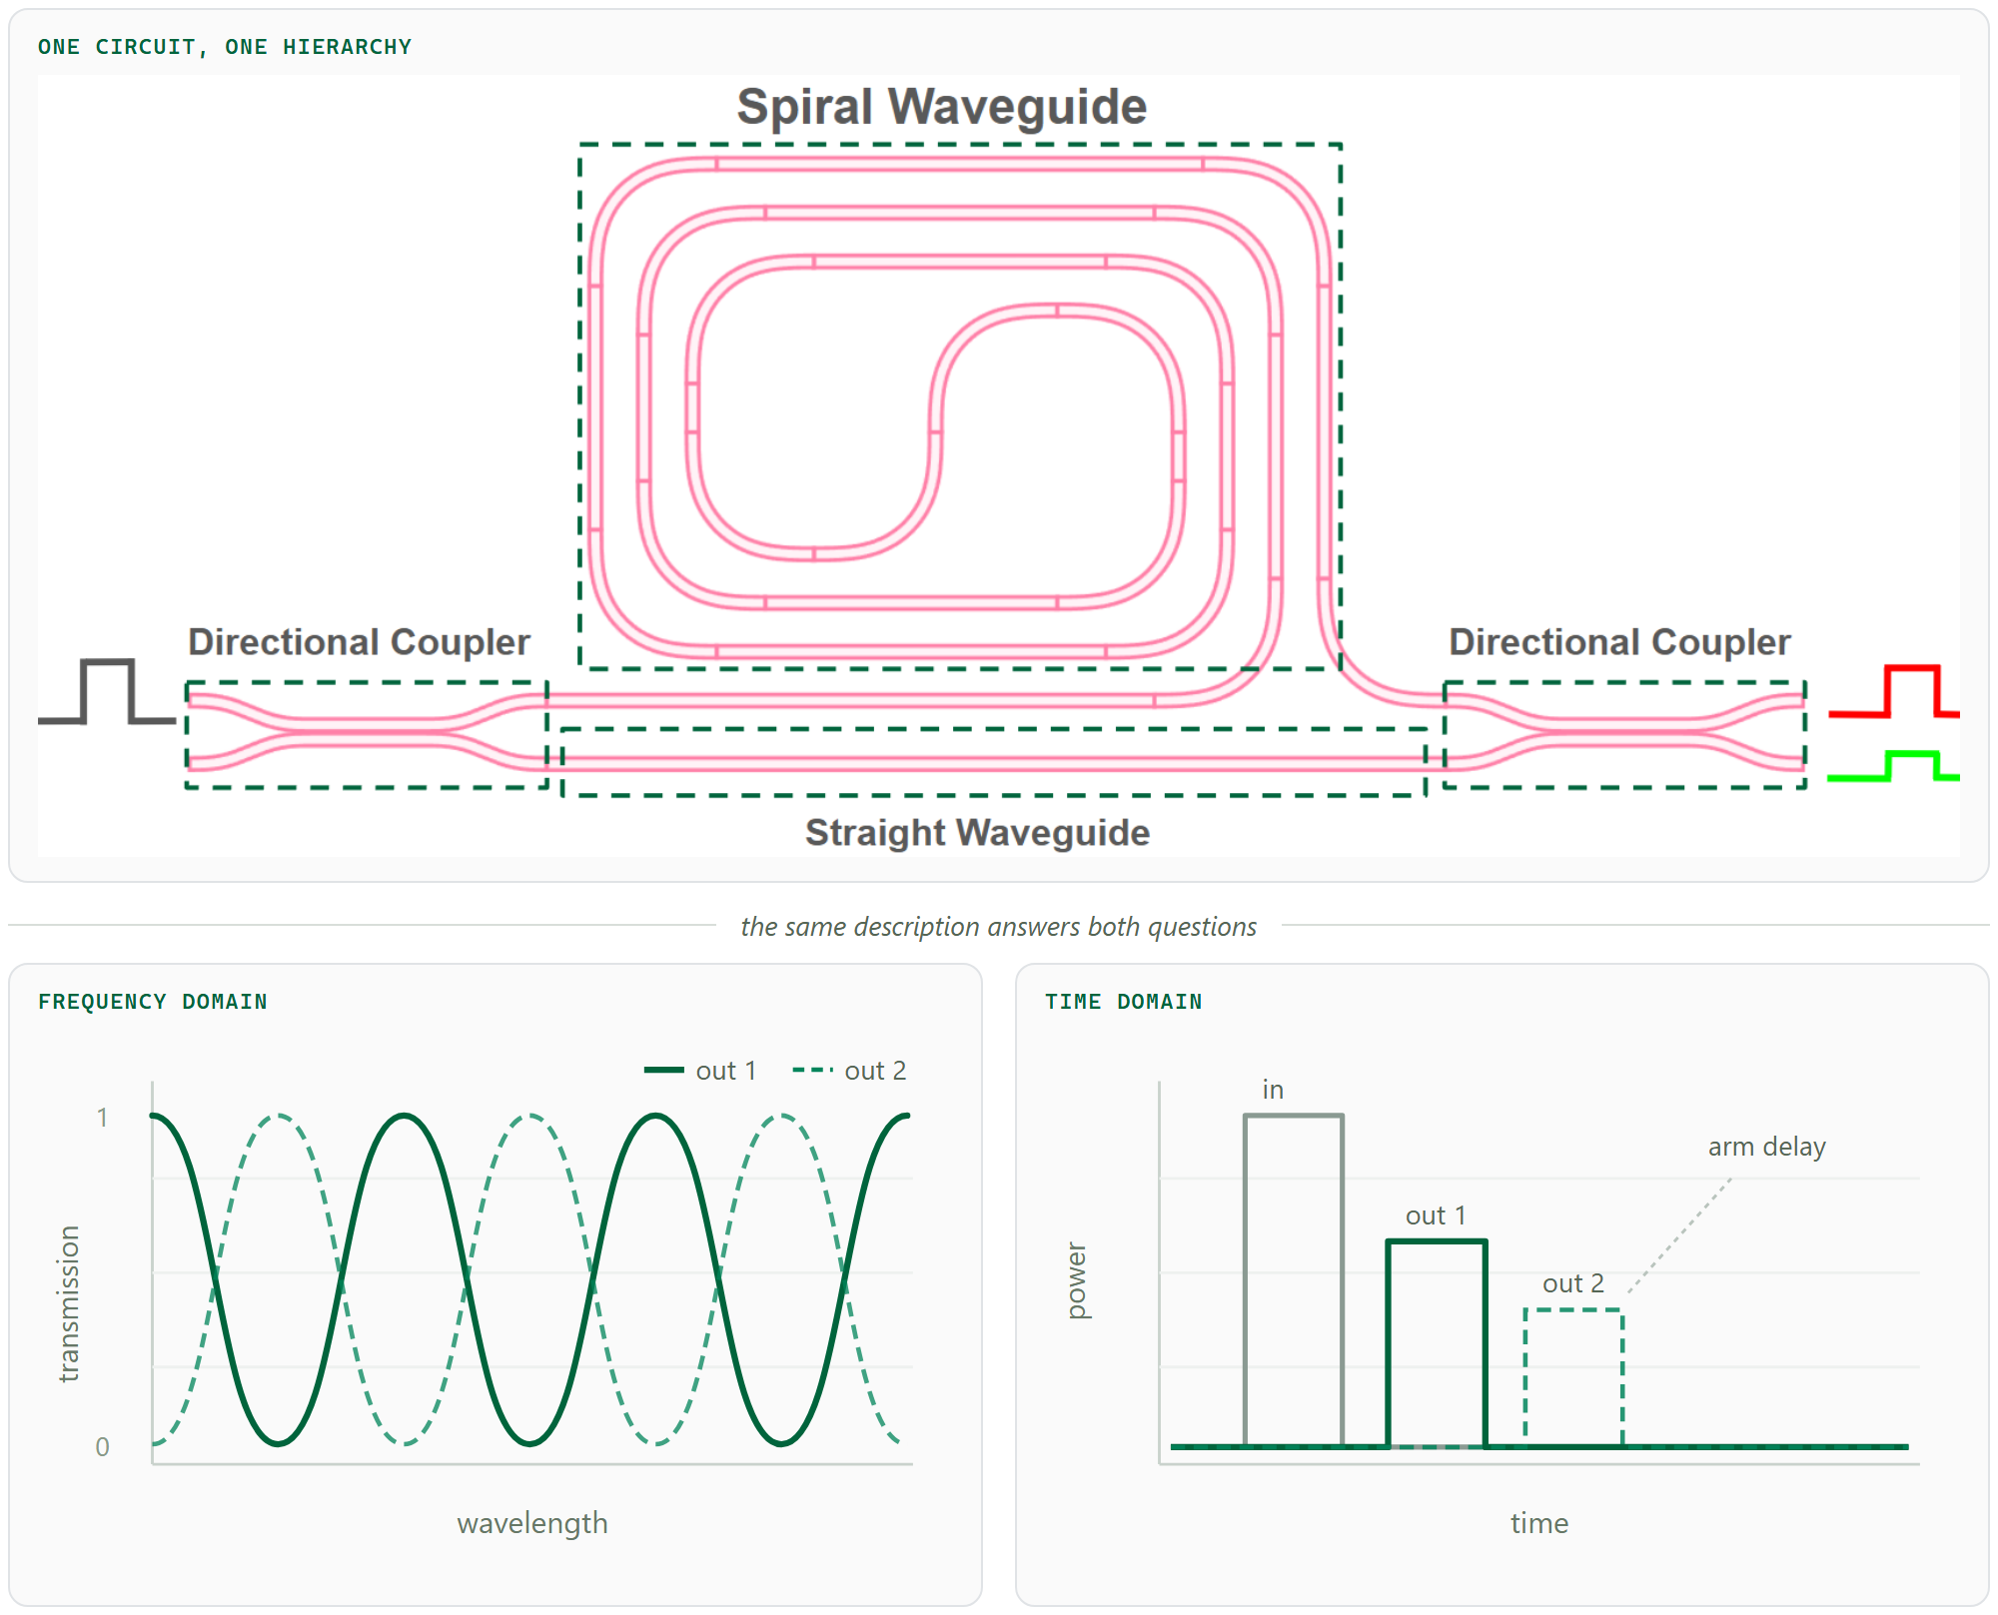Click the green output pulse icon
1998x1615 pixels.
tap(1893, 766)
